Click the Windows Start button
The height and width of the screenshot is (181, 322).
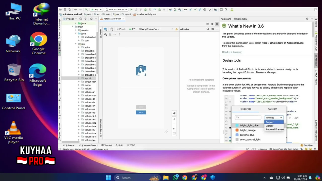[108, 178]
